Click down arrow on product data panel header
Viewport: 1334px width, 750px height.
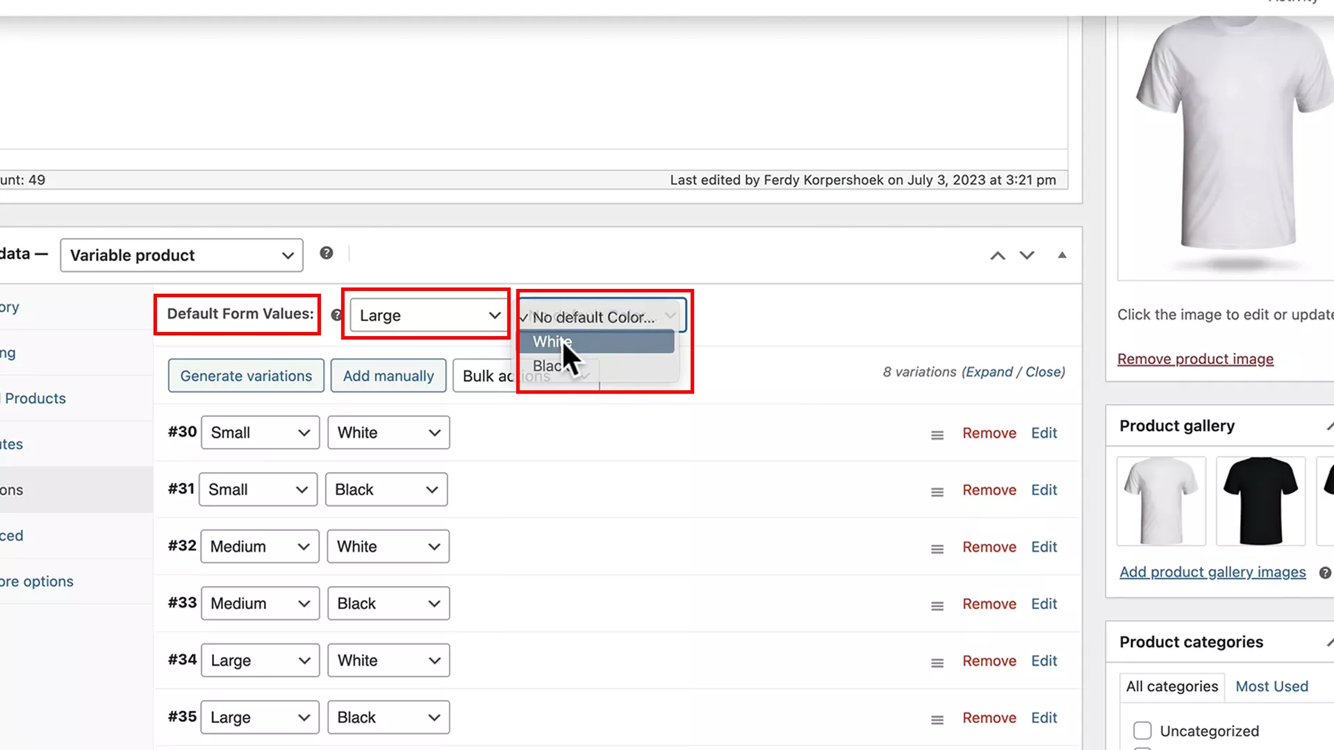click(x=1027, y=256)
